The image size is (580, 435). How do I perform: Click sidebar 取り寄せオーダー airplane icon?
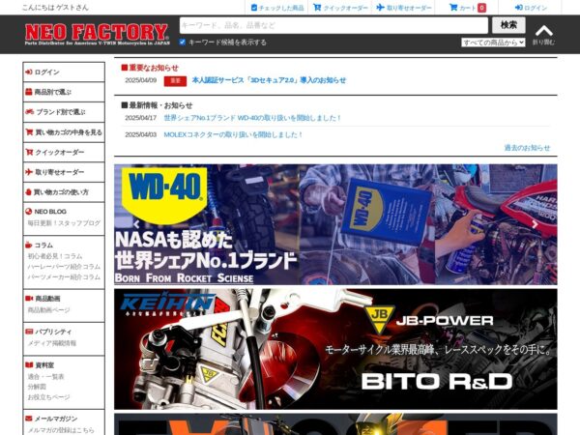tap(29, 172)
